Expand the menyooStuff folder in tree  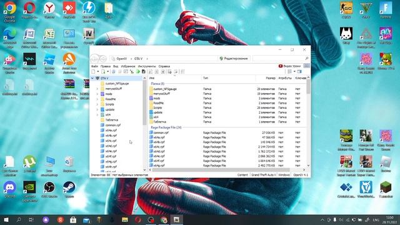click(x=97, y=89)
